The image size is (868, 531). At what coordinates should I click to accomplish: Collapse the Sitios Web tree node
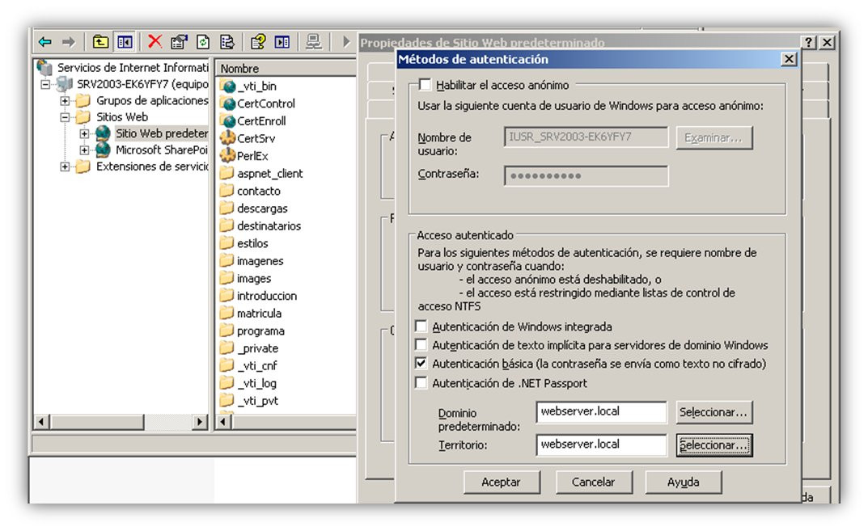(65, 117)
